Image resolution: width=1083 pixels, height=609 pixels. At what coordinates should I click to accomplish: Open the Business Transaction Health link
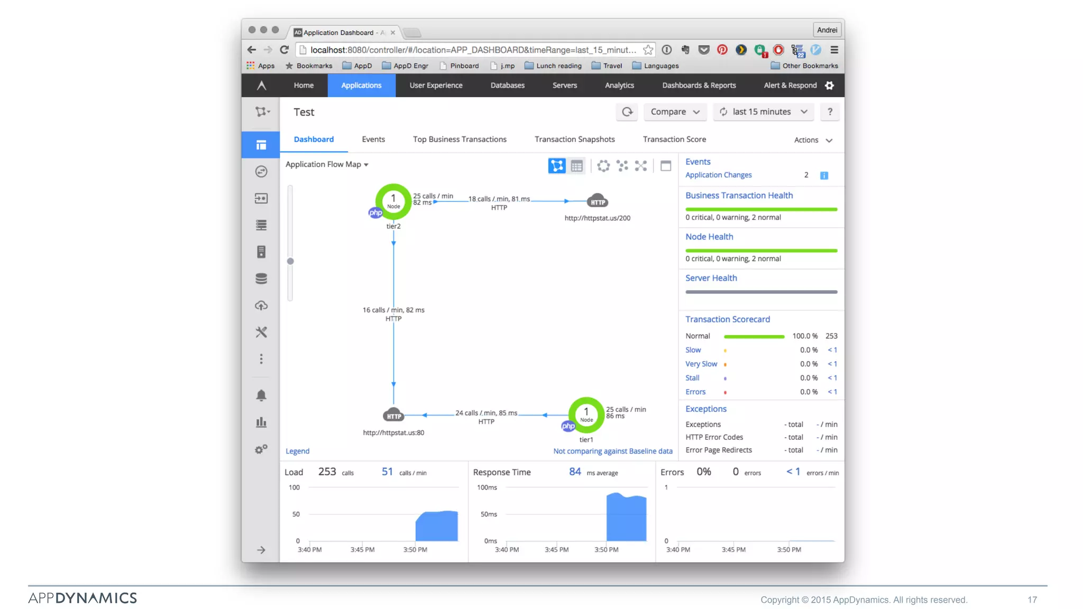(739, 195)
